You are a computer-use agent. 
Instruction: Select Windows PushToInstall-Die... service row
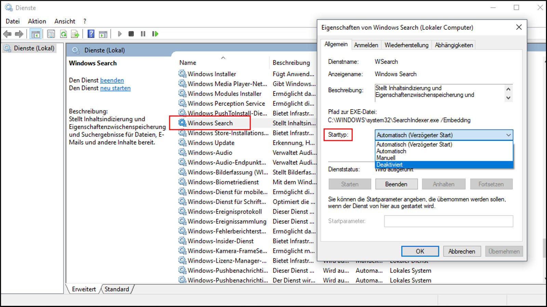pos(247,113)
